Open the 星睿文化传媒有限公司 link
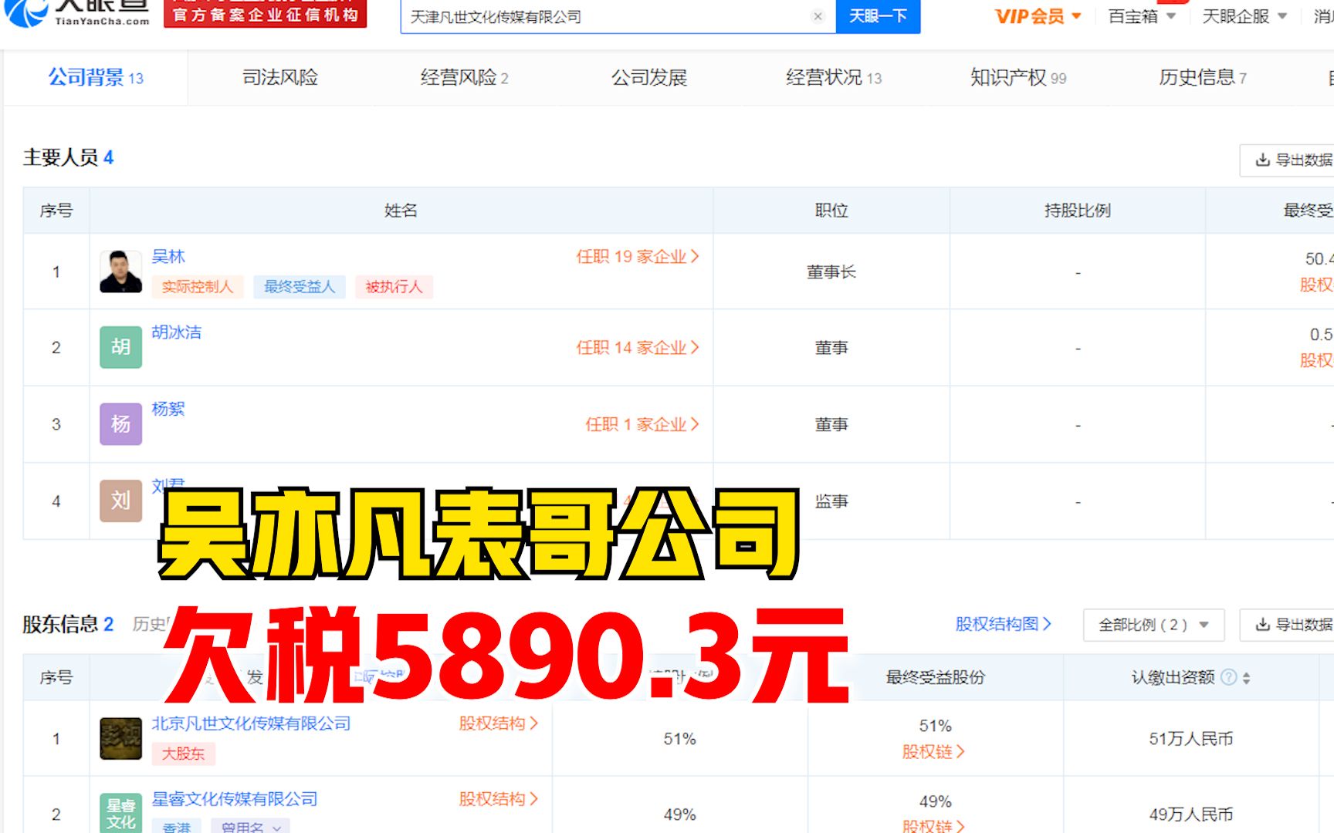This screenshot has height=833, width=1334. click(x=235, y=799)
